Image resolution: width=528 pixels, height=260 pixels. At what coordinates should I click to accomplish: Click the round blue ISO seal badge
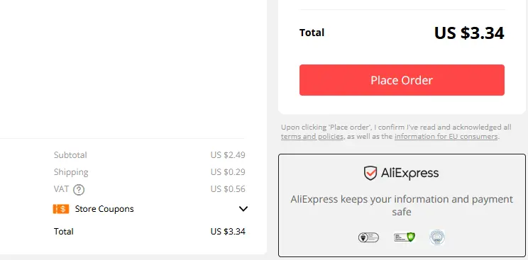[x=437, y=237]
